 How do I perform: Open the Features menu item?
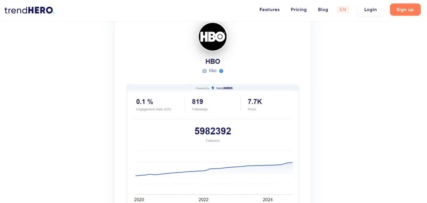tap(269, 10)
